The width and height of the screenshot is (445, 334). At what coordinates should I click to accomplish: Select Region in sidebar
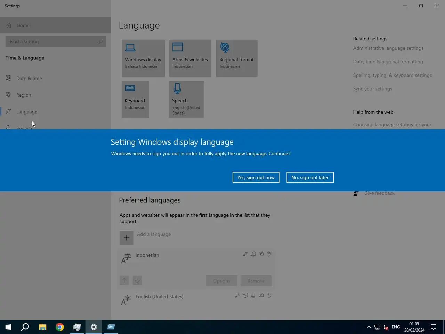click(x=56, y=95)
